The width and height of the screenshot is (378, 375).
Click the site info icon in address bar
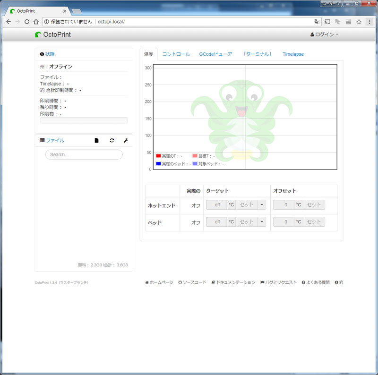[x=46, y=22]
